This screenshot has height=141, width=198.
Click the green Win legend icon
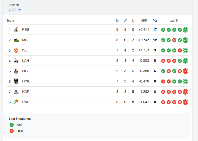12,125
